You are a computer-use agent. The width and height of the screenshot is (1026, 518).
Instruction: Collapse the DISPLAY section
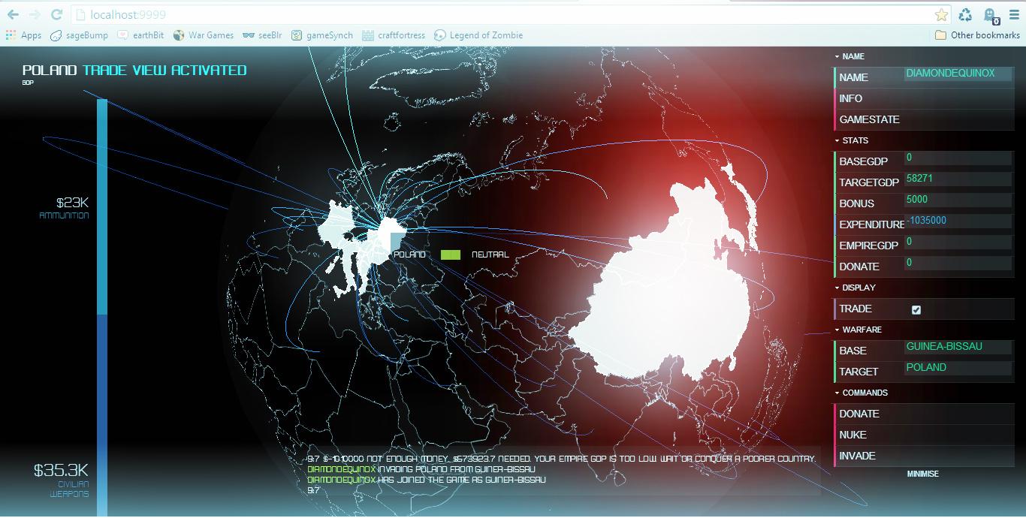pos(855,288)
